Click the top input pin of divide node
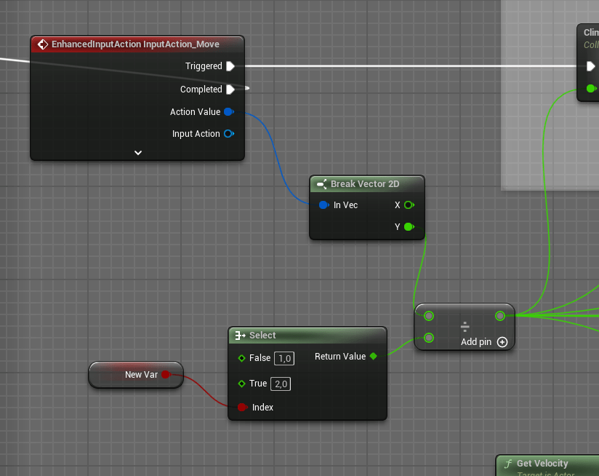The image size is (599, 476). (x=429, y=316)
